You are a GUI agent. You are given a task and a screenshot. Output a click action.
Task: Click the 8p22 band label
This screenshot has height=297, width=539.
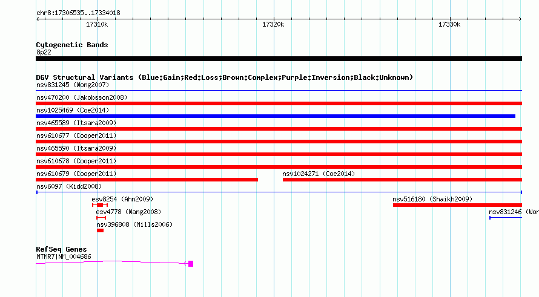tap(44, 52)
